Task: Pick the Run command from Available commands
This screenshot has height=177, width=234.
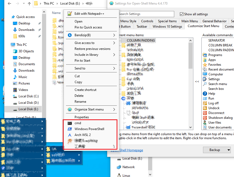Action: point(210,98)
